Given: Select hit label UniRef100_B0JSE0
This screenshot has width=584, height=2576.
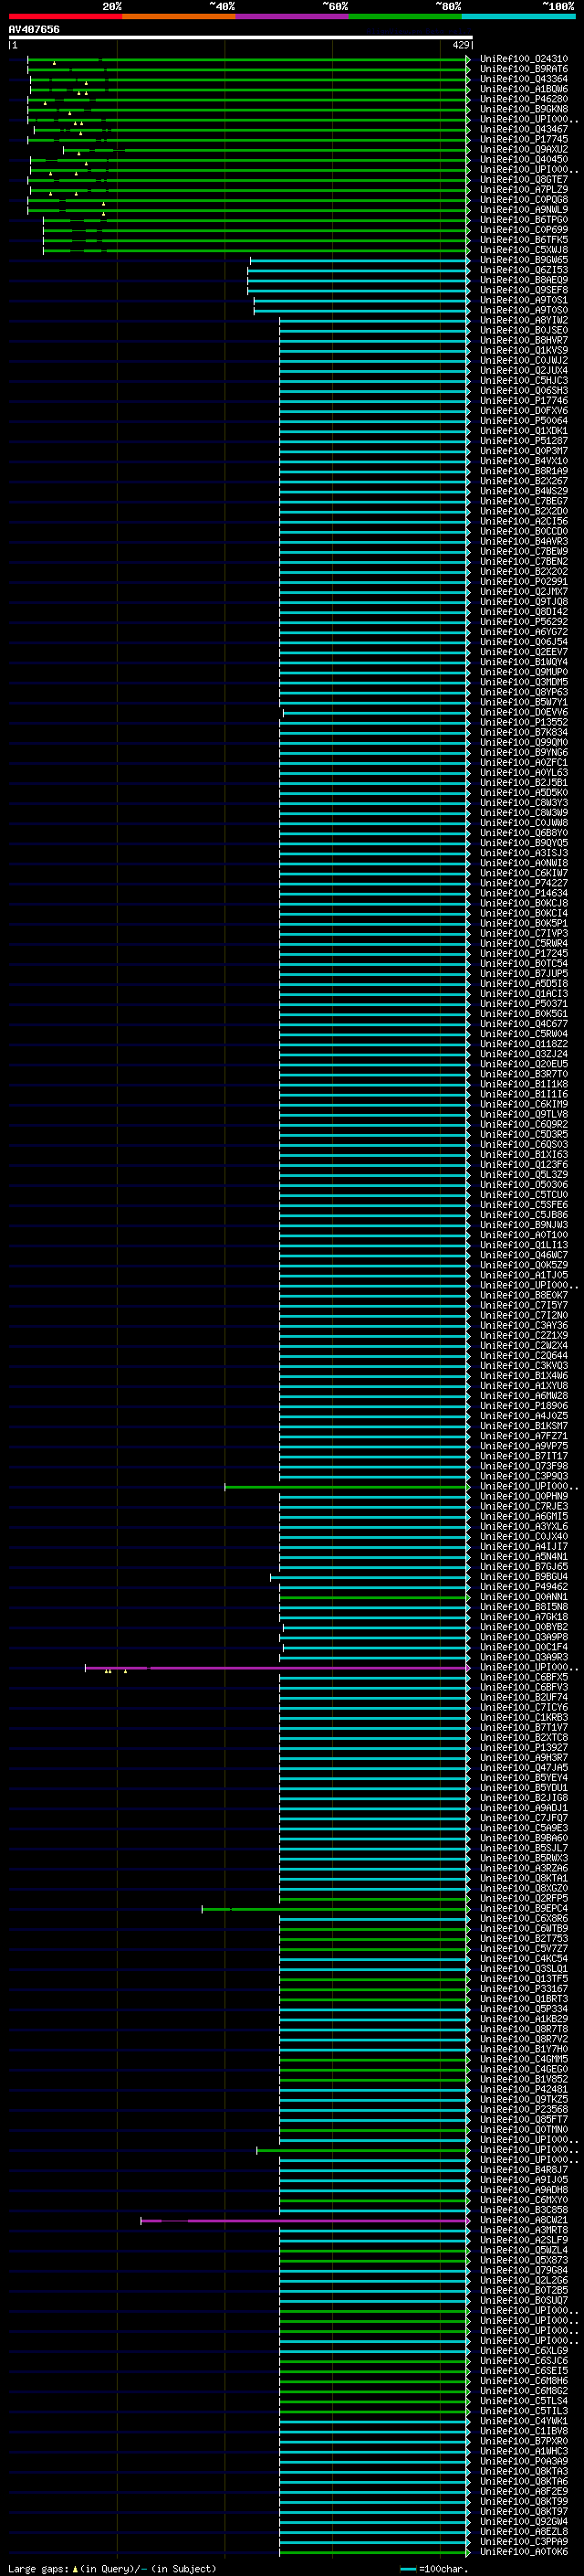Looking at the screenshot, I should [x=524, y=330].
